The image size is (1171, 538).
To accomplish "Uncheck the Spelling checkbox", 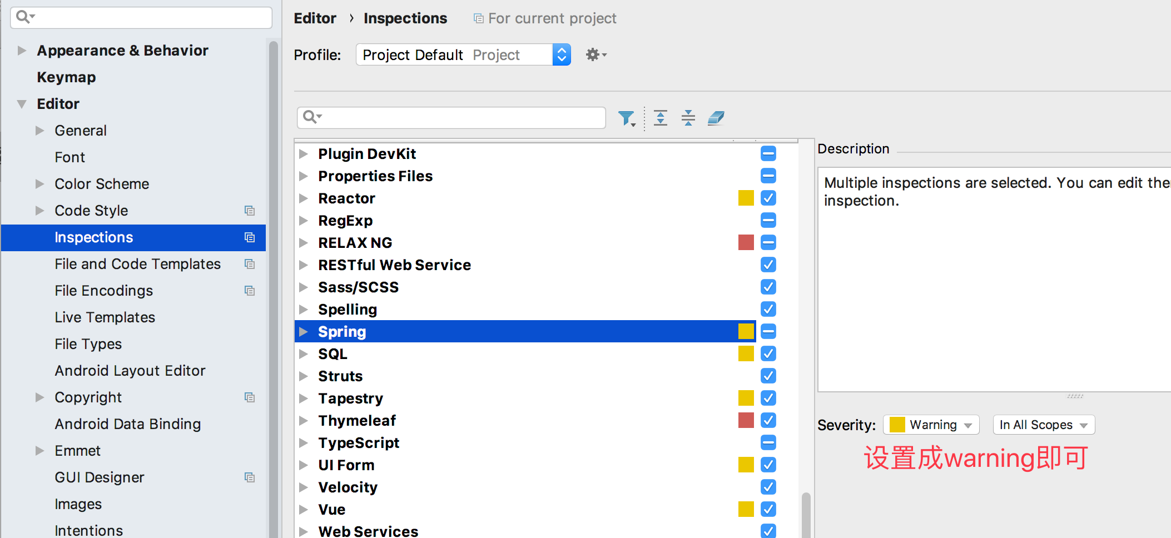I will (x=768, y=309).
